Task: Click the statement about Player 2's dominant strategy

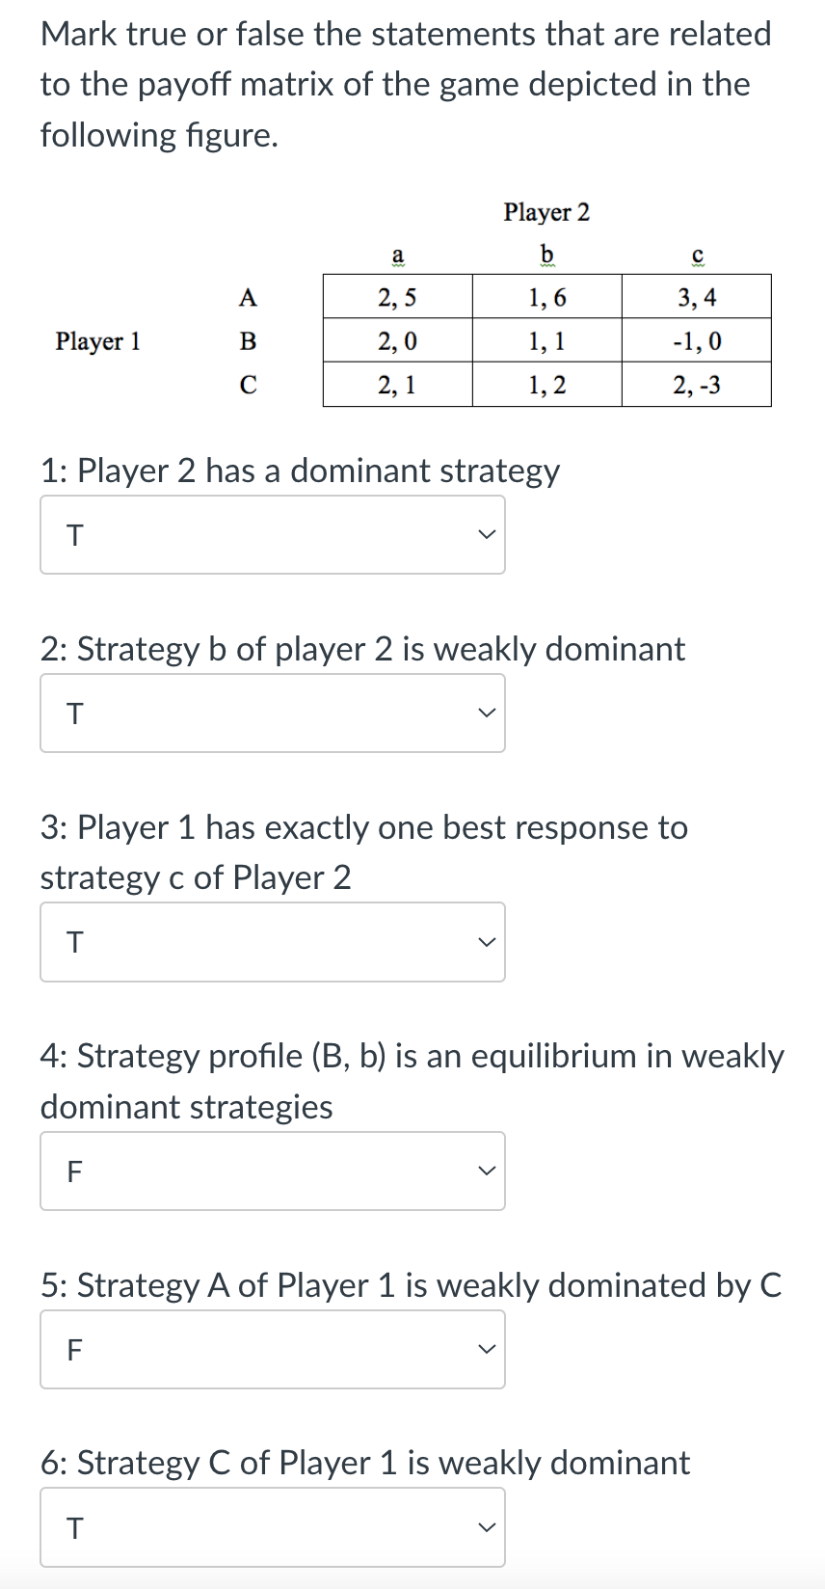Action: pyautogui.click(x=300, y=470)
